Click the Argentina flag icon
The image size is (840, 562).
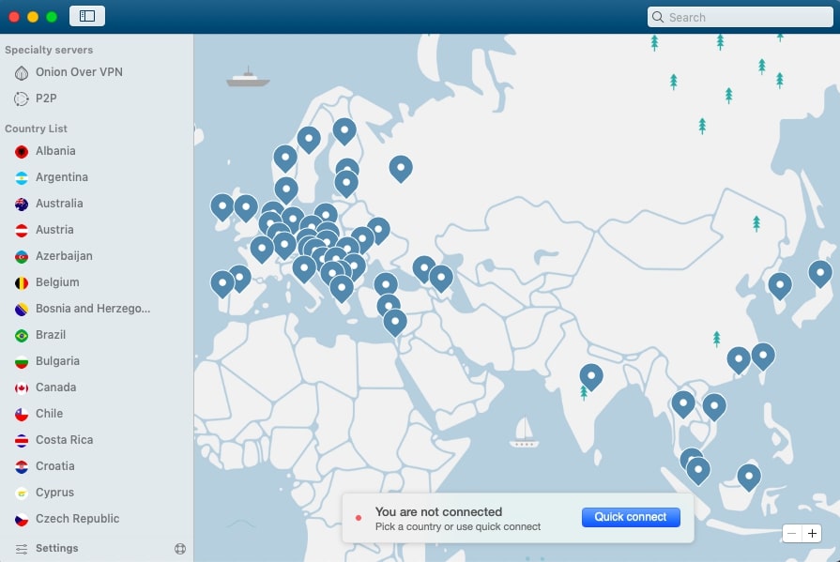click(x=22, y=178)
